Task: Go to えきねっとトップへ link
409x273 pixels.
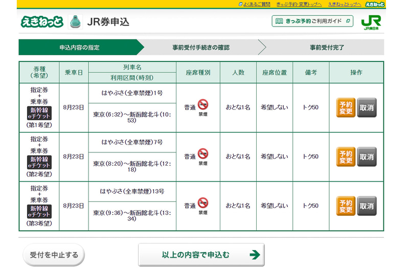Action: [344, 4]
